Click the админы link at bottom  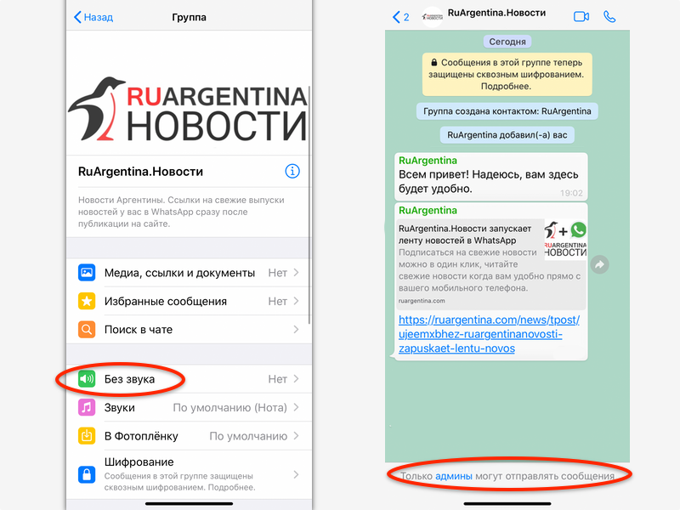(x=454, y=476)
